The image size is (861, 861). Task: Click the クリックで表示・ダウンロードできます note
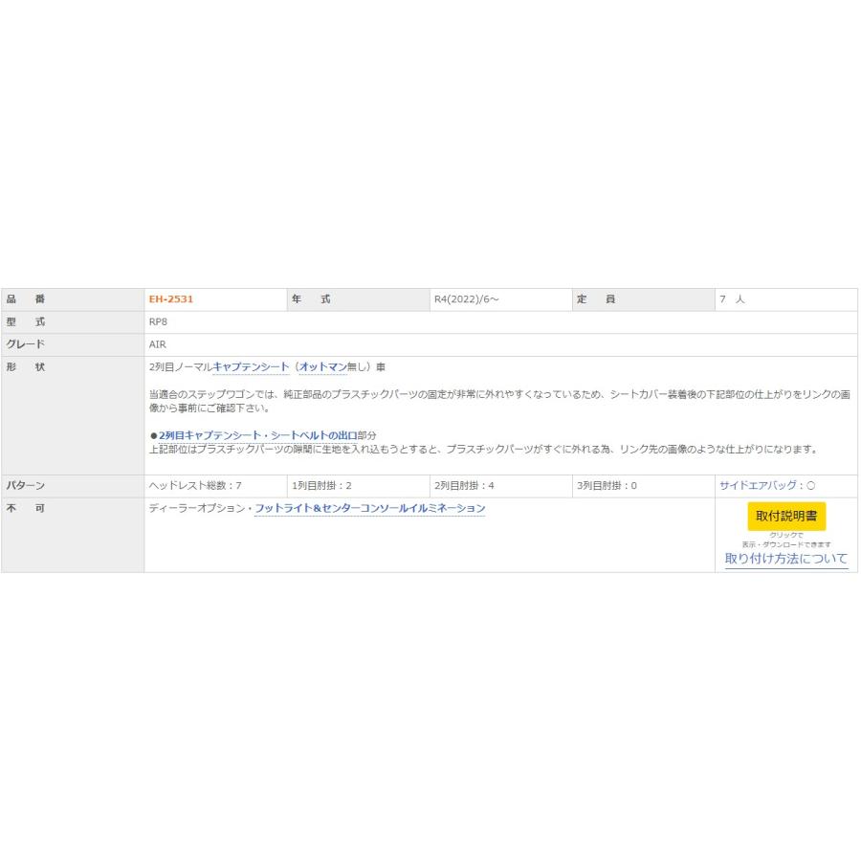[786, 540]
